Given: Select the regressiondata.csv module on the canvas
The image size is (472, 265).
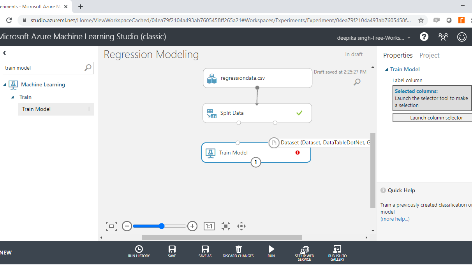Looking at the screenshot, I should coord(257,78).
